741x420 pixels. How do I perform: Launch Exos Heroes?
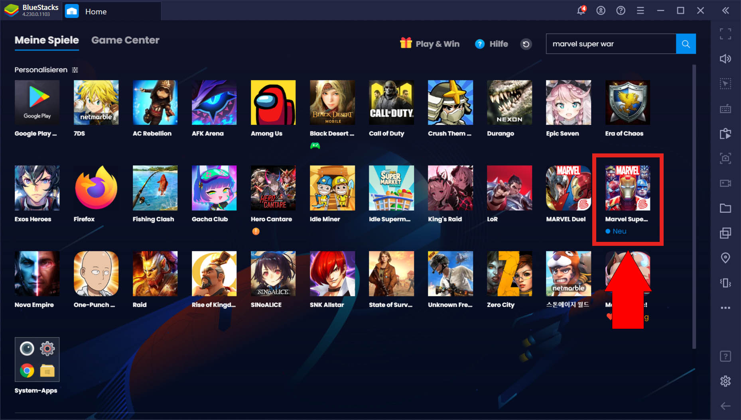point(37,188)
